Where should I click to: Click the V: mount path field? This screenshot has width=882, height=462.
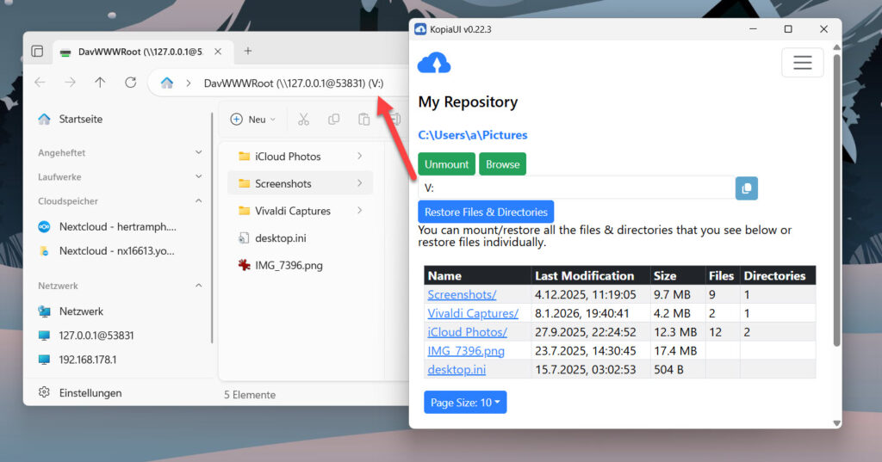(575, 188)
